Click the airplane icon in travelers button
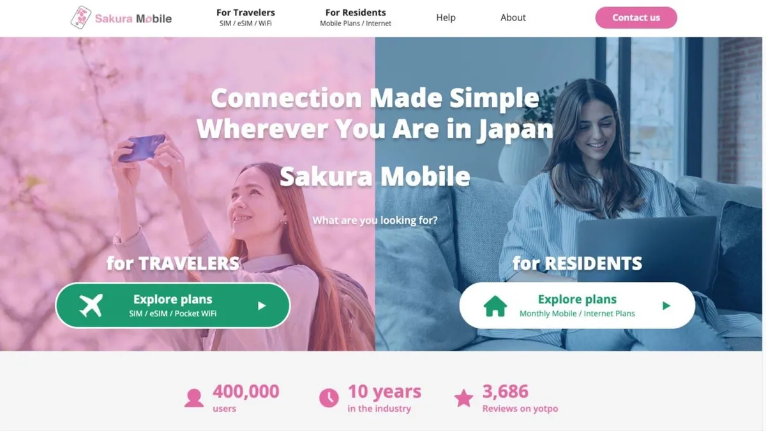The image size is (766, 431). pos(91,305)
